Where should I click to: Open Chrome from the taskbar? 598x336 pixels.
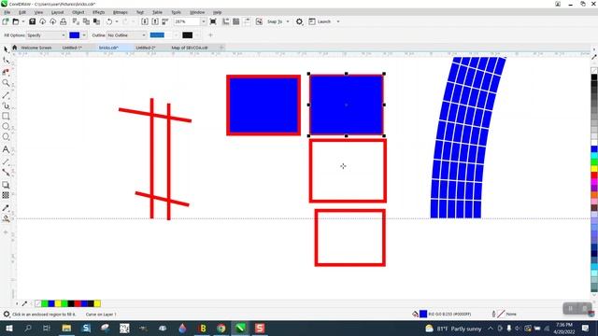click(x=221, y=328)
